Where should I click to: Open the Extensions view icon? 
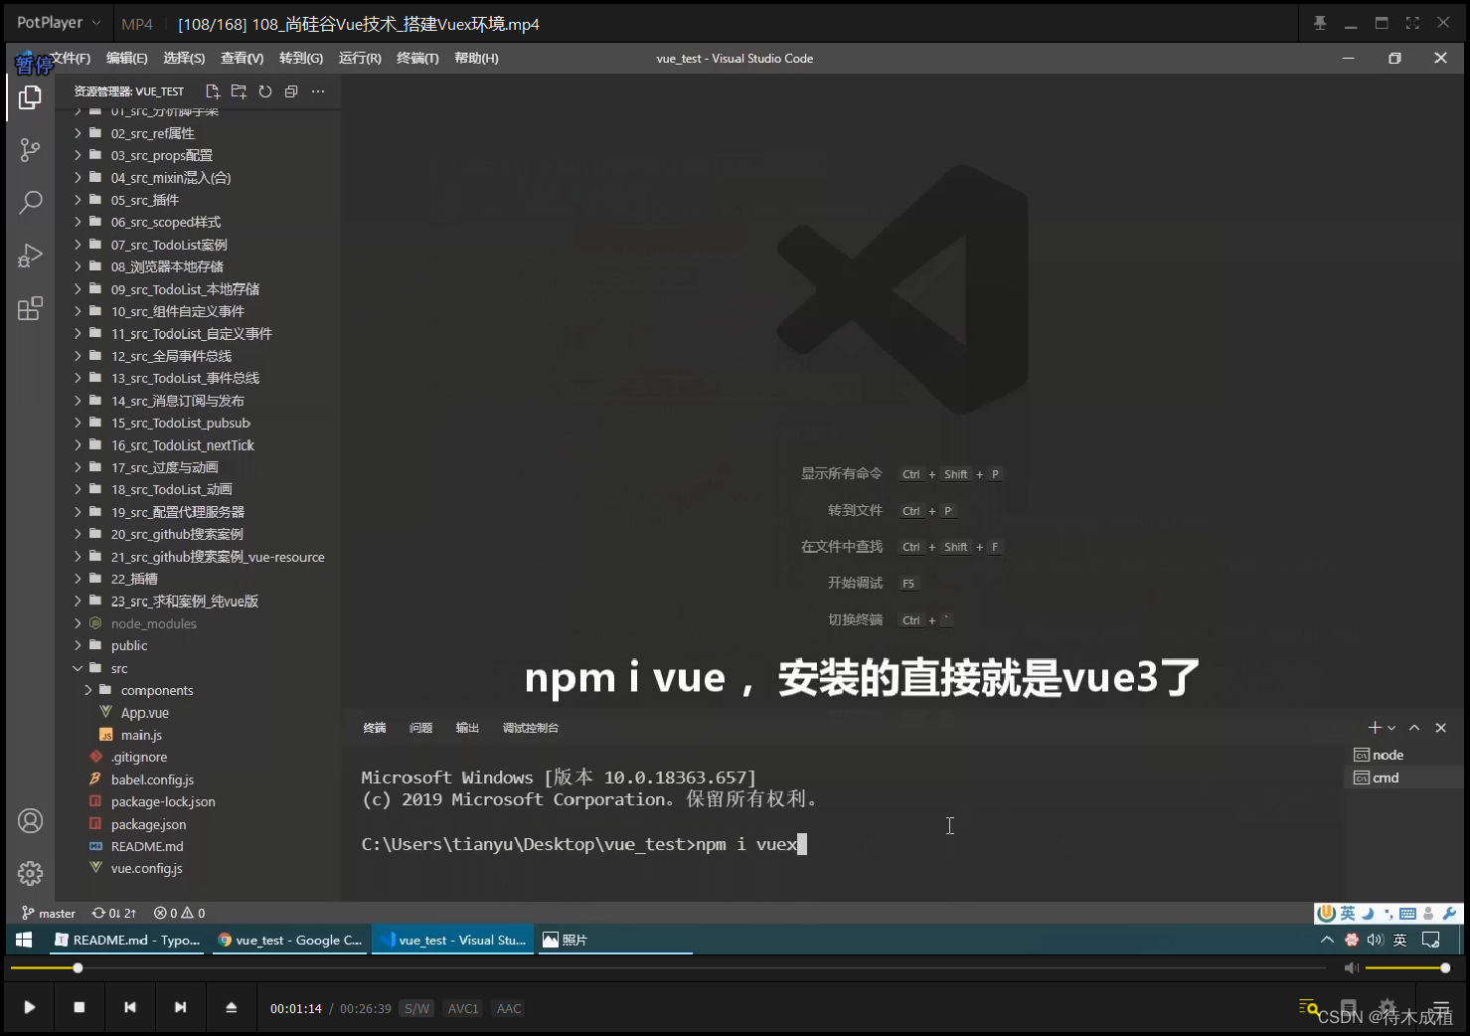(31, 308)
